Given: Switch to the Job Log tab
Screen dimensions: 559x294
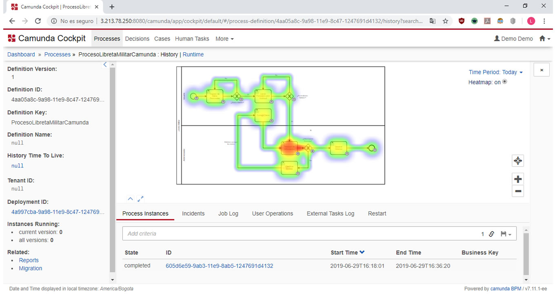Looking at the screenshot, I should click(228, 214).
